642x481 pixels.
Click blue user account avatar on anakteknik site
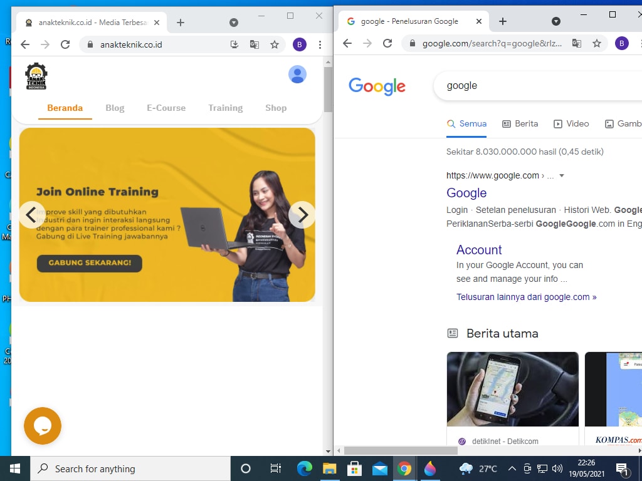click(x=297, y=75)
